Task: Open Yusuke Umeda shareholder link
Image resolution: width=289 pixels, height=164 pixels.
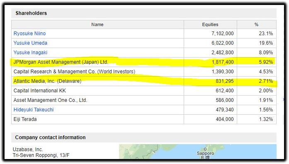Action: (30, 43)
